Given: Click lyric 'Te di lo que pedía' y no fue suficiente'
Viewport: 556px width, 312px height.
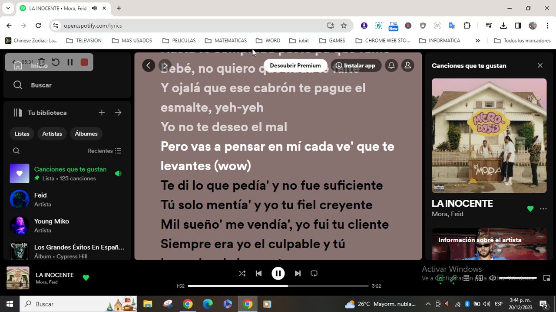Looking at the screenshot, I should pyautogui.click(x=272, y=185).
